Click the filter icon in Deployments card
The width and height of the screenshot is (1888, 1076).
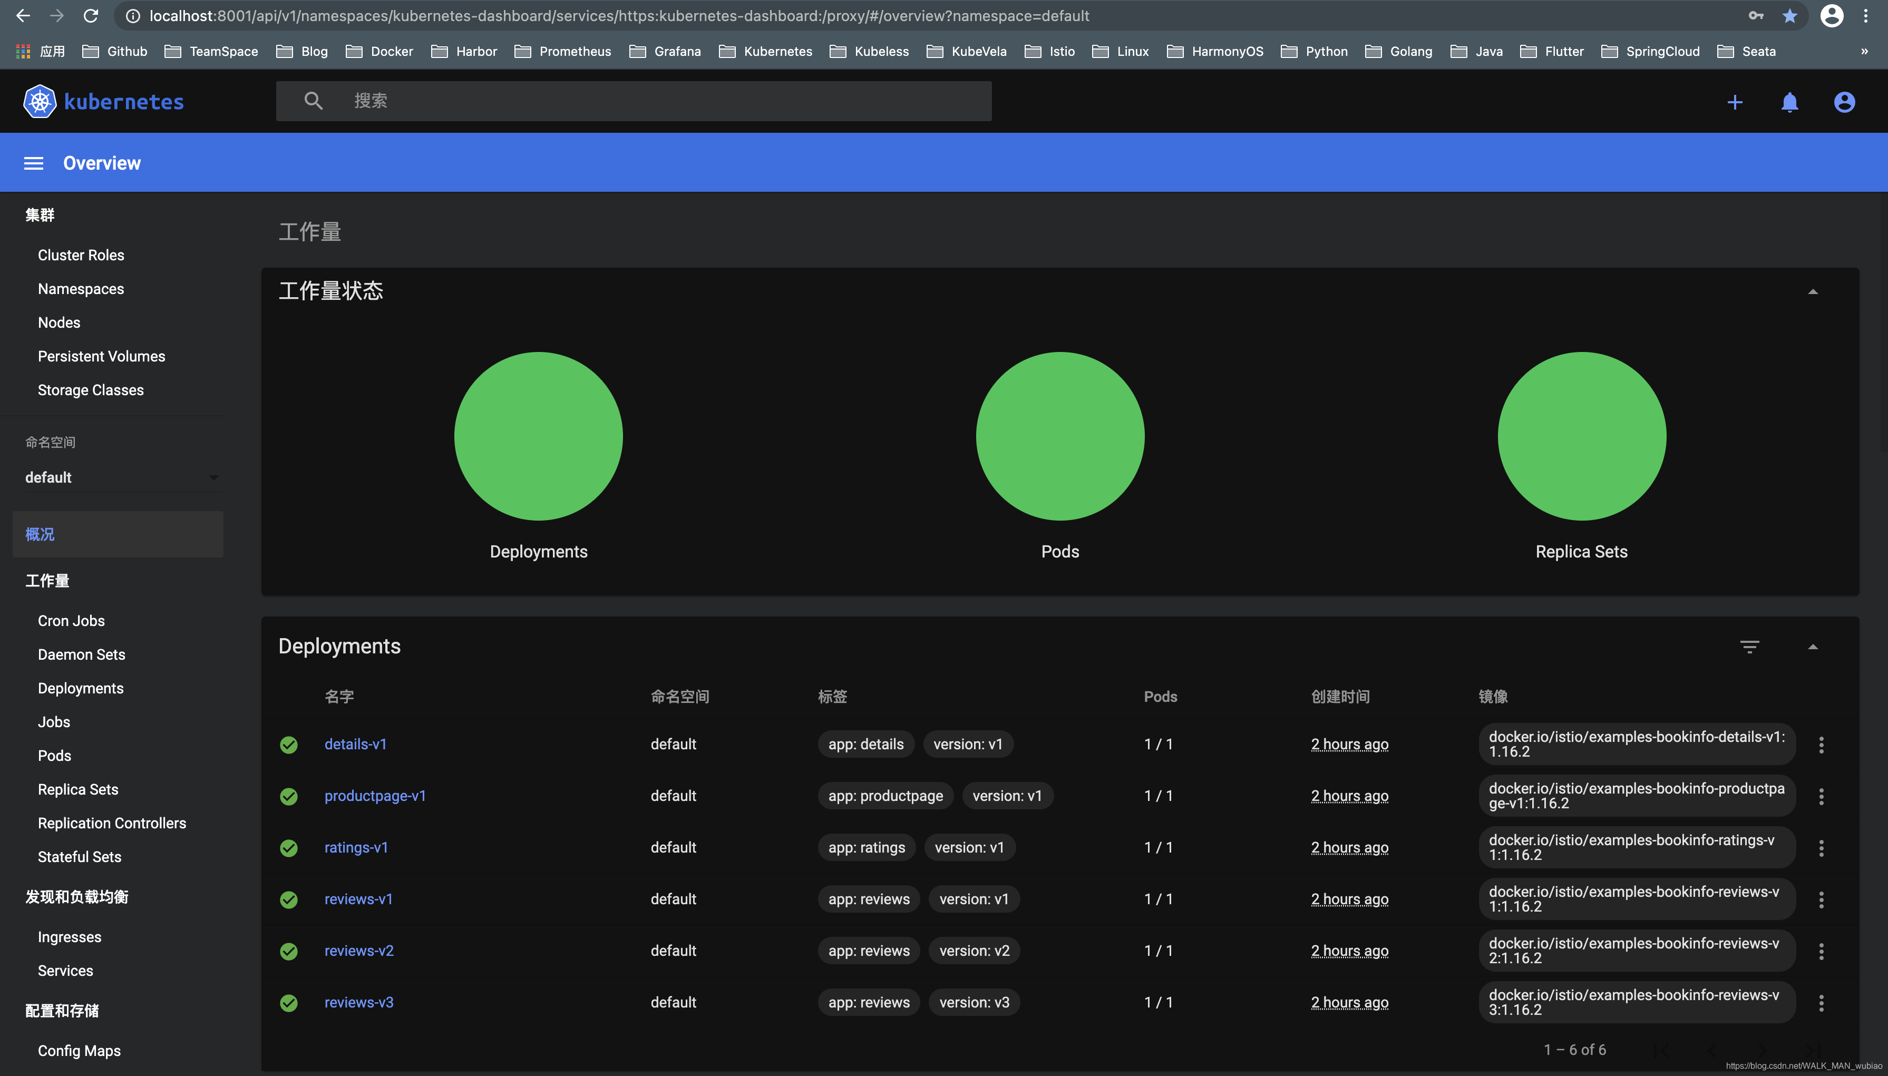1749,647
